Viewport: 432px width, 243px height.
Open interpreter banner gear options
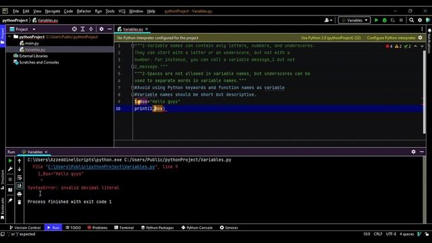click(420, 38)
